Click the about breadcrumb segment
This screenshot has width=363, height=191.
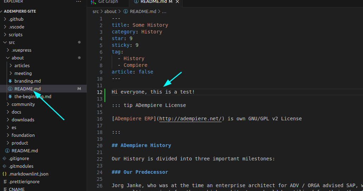[x=110, y=11]
